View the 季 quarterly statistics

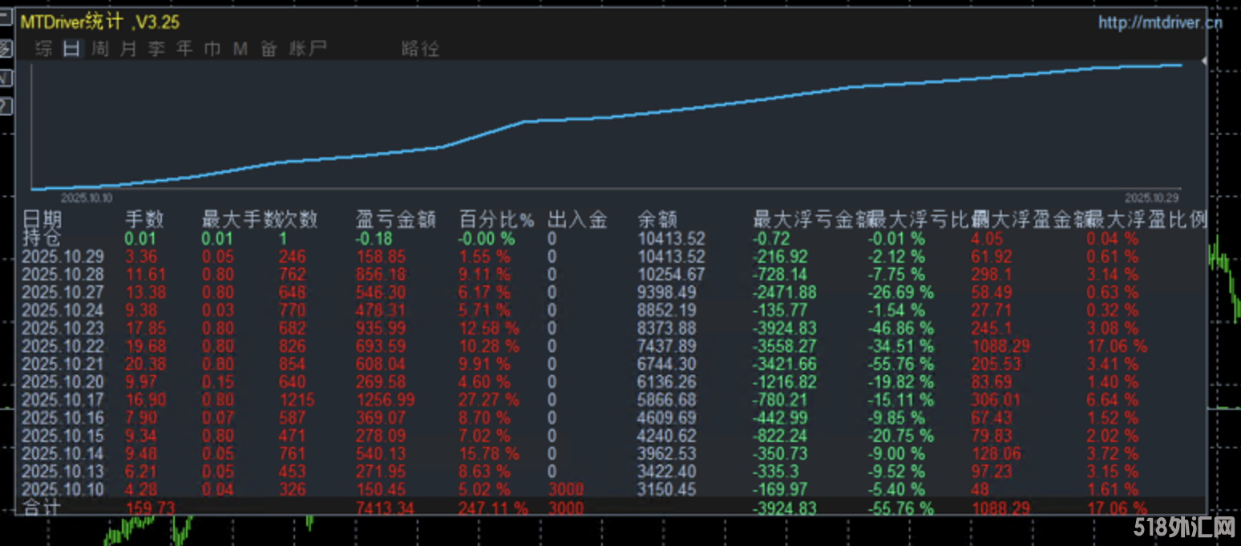tap(156, 48)
